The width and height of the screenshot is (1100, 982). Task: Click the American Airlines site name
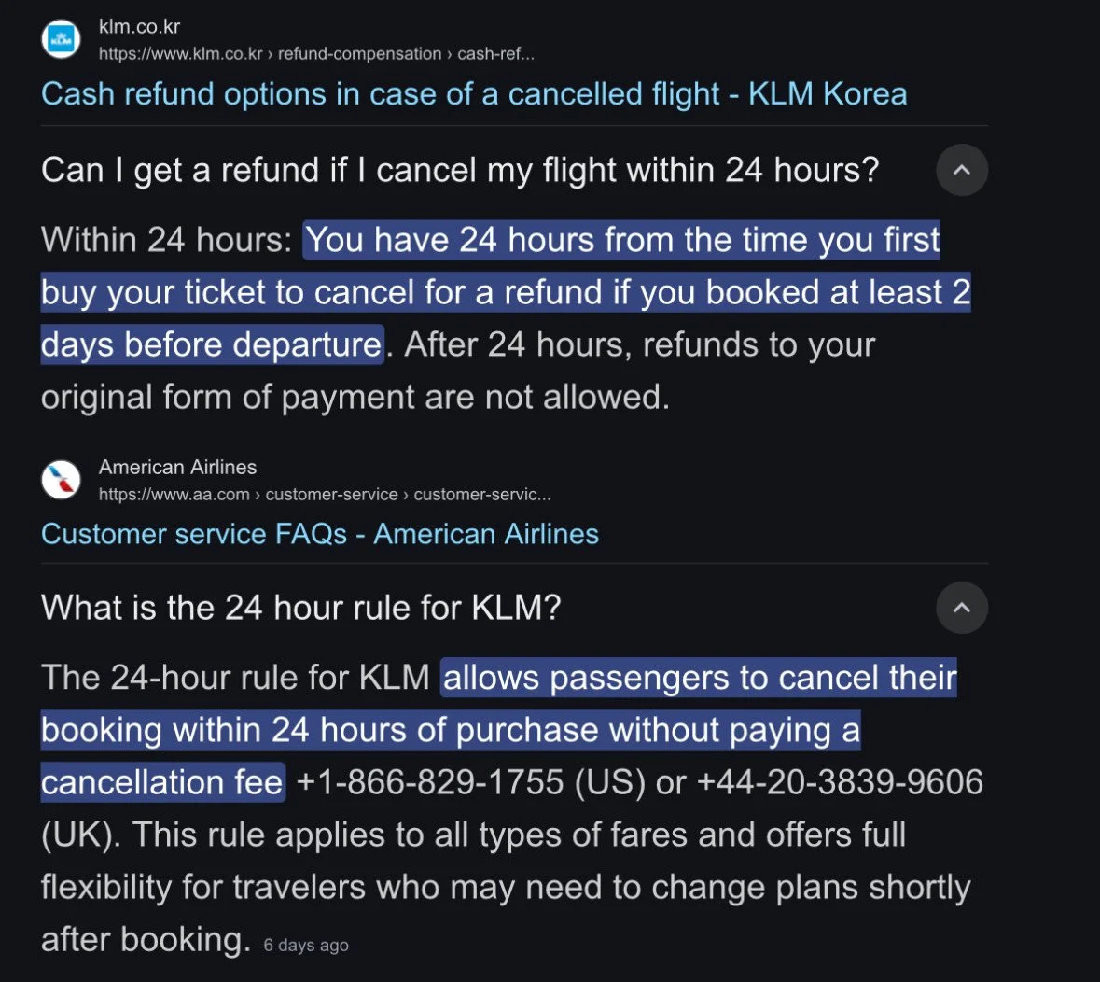click(x=177, y=467)
